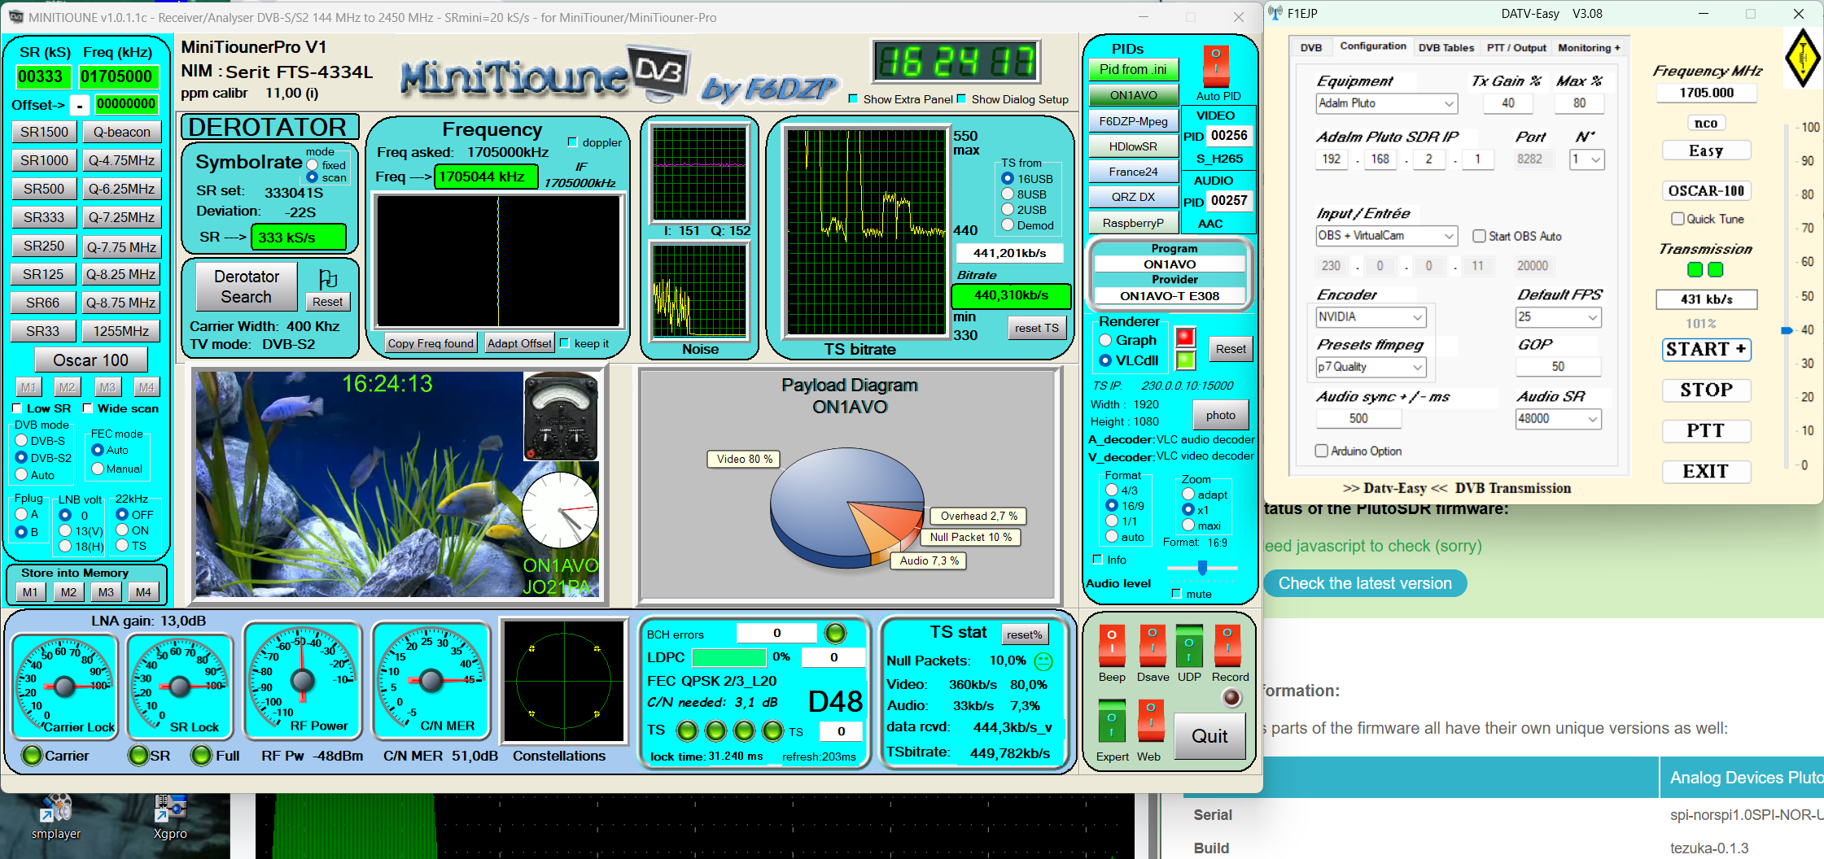1824x859 pixels.
Task: Click the SR1500 preset button
Action: tap(45, 132)
